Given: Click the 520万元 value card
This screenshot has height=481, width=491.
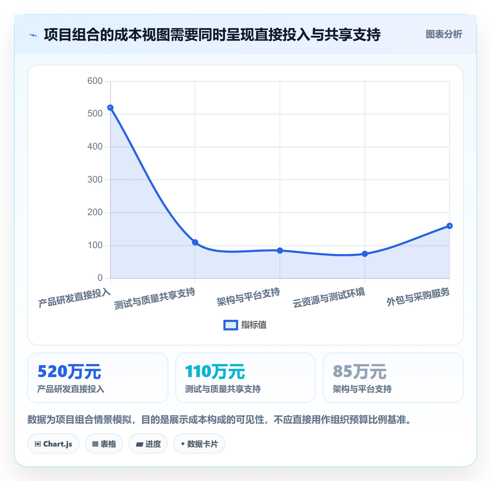Looking at the screenshot, I should [x=98, y=378].
